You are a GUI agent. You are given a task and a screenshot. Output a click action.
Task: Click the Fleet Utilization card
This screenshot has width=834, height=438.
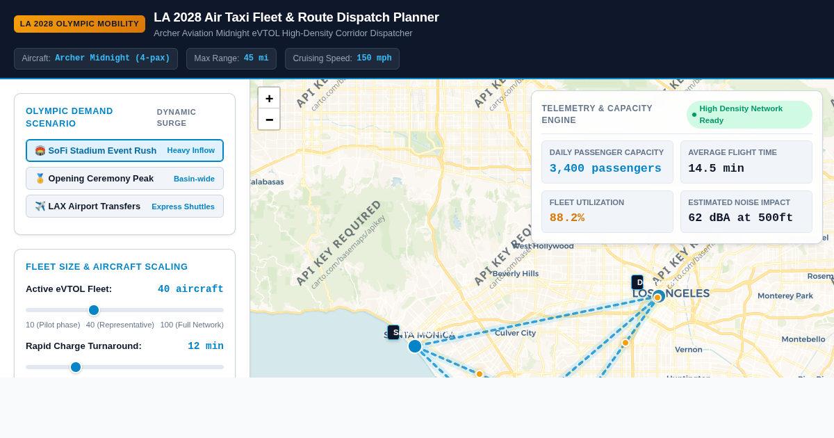(x=607, y=211)
